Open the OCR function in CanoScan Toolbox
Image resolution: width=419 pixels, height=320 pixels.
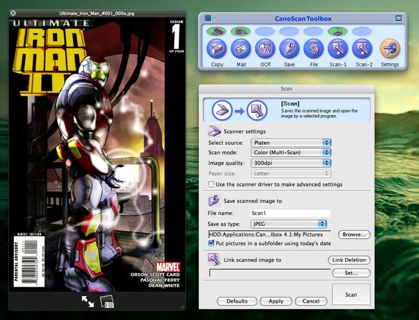[265, 48]
